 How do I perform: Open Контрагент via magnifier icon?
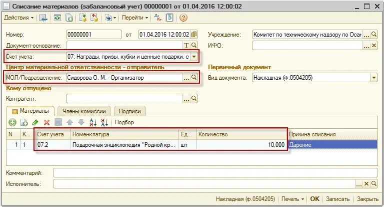(x=194, y=99)
